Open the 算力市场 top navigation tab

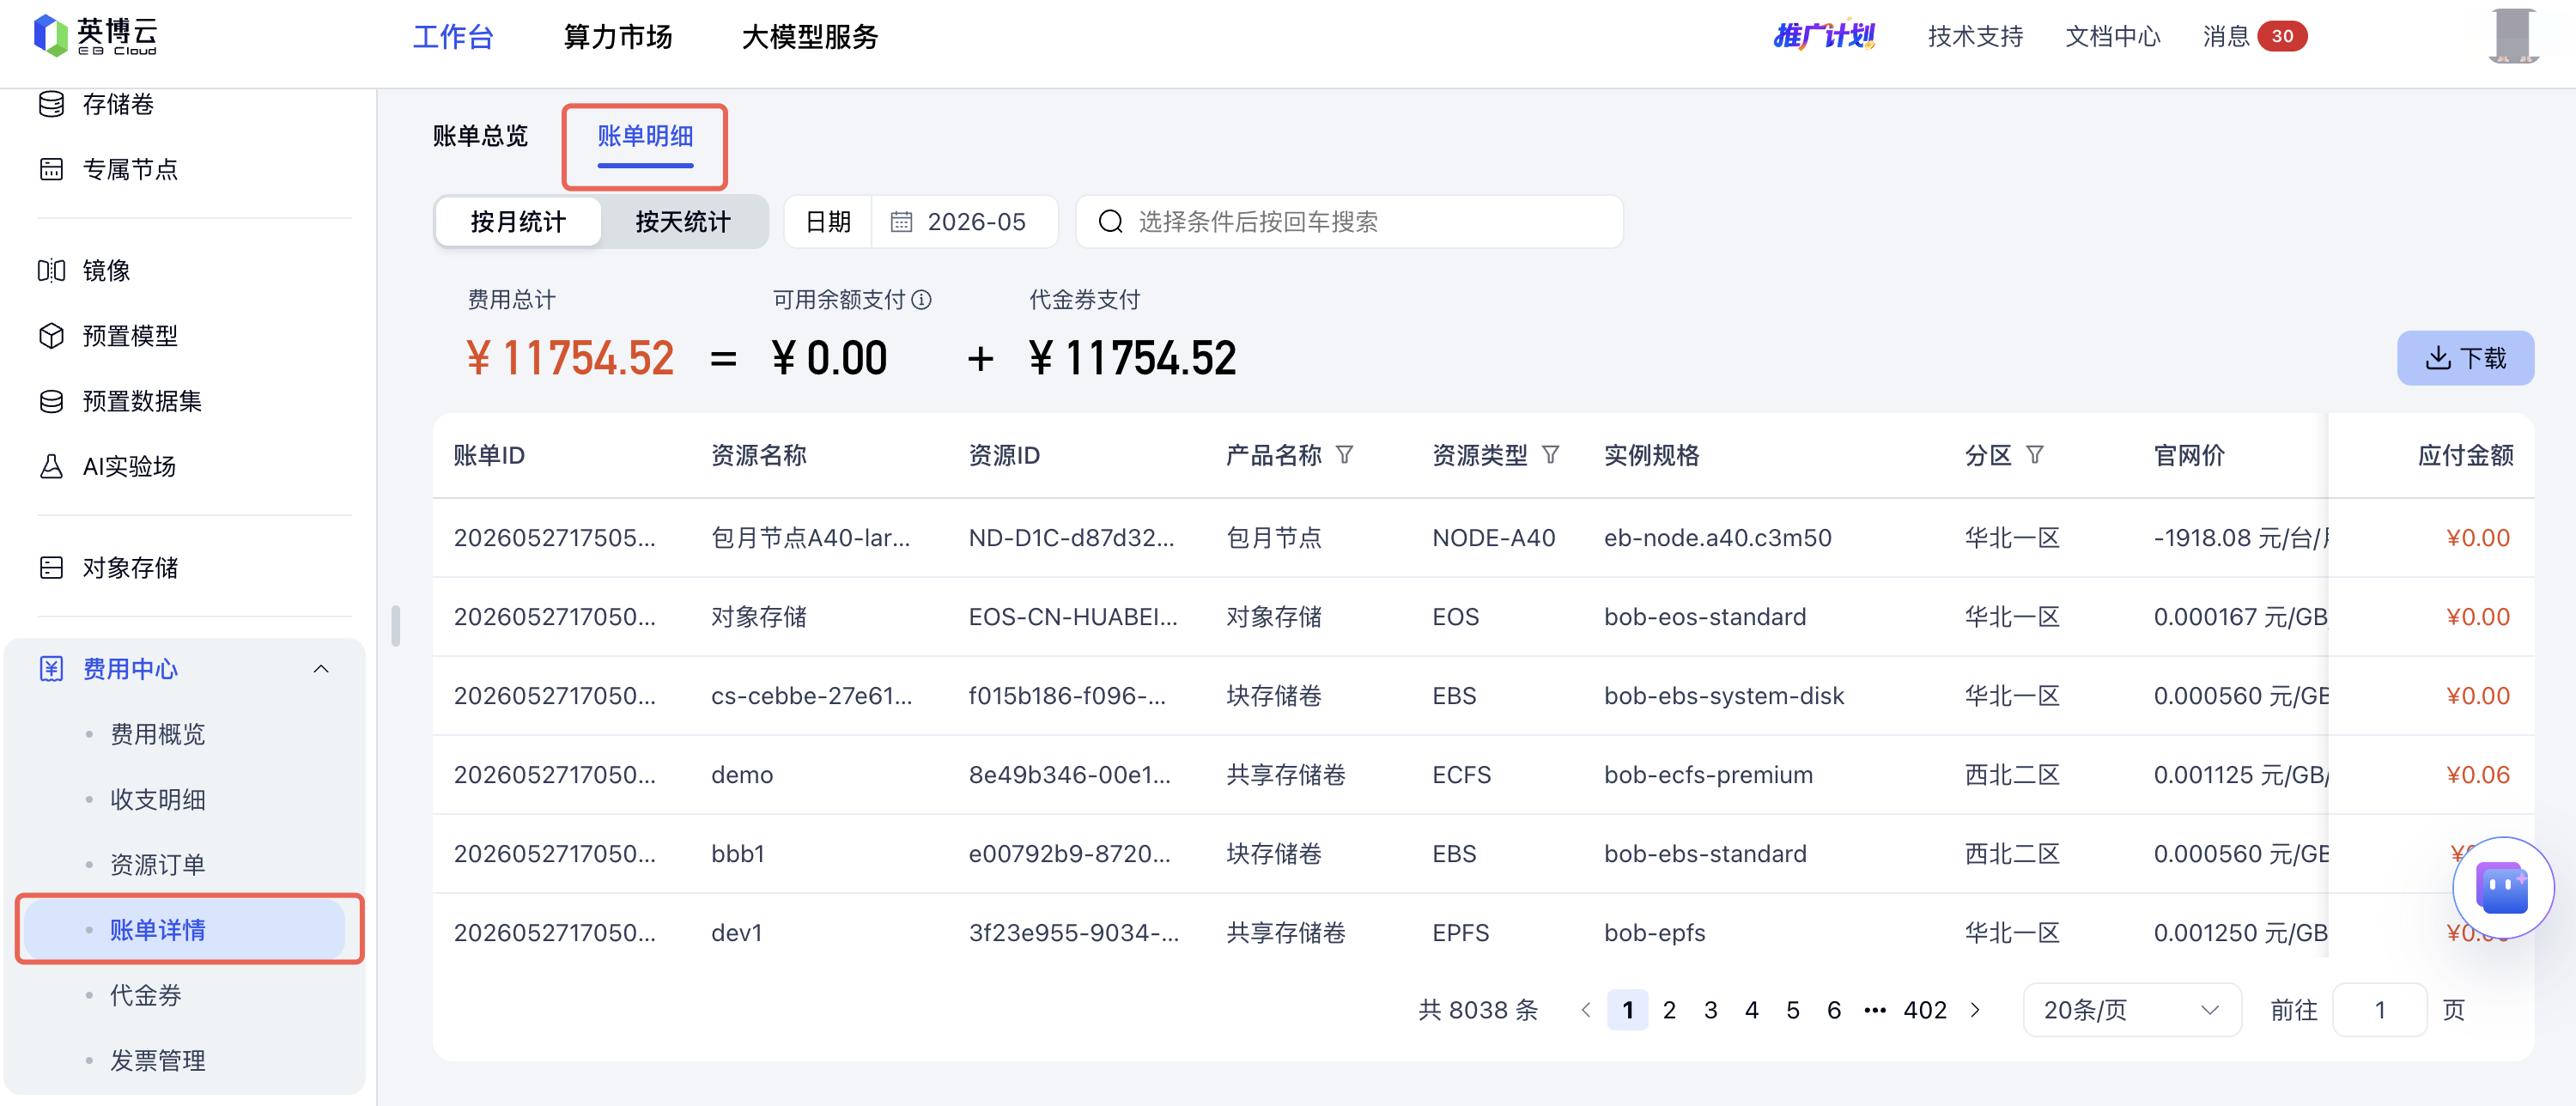tap(617, 37)
